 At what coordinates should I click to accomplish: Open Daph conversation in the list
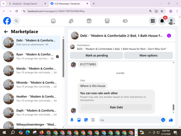[x=31, y=113]
